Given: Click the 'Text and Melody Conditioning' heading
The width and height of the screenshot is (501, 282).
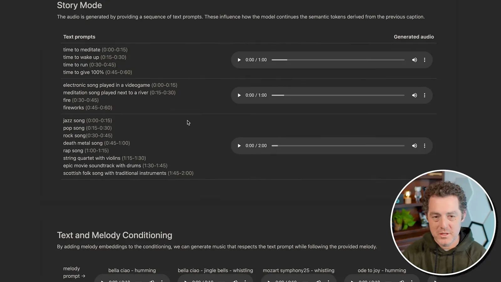Looking at the screenshot, I should pyautogui.click(x=115, y=235).
